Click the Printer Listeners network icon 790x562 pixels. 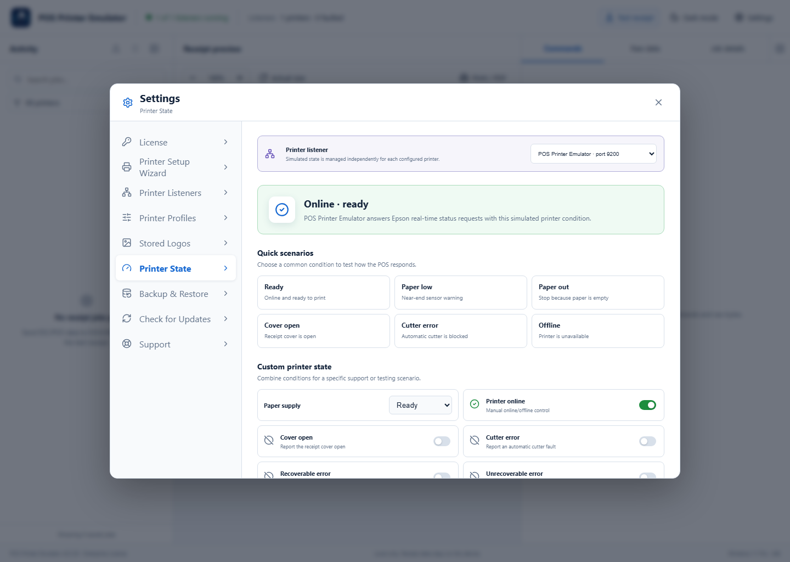[127, 192]
